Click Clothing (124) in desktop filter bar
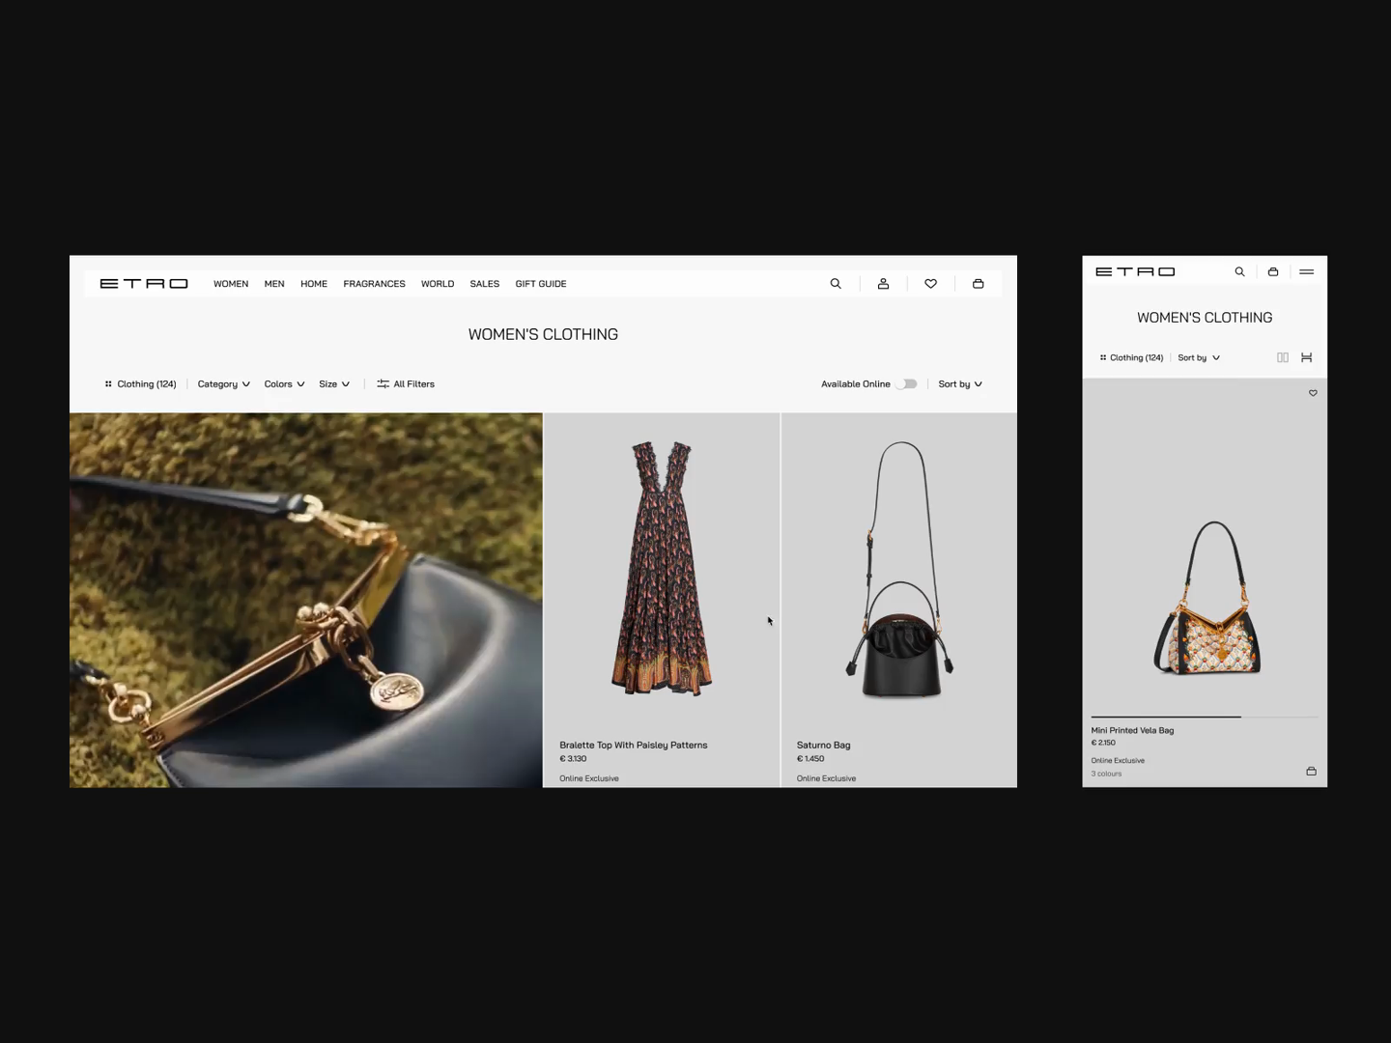Screen dimensions: 1391x1043 141,384
